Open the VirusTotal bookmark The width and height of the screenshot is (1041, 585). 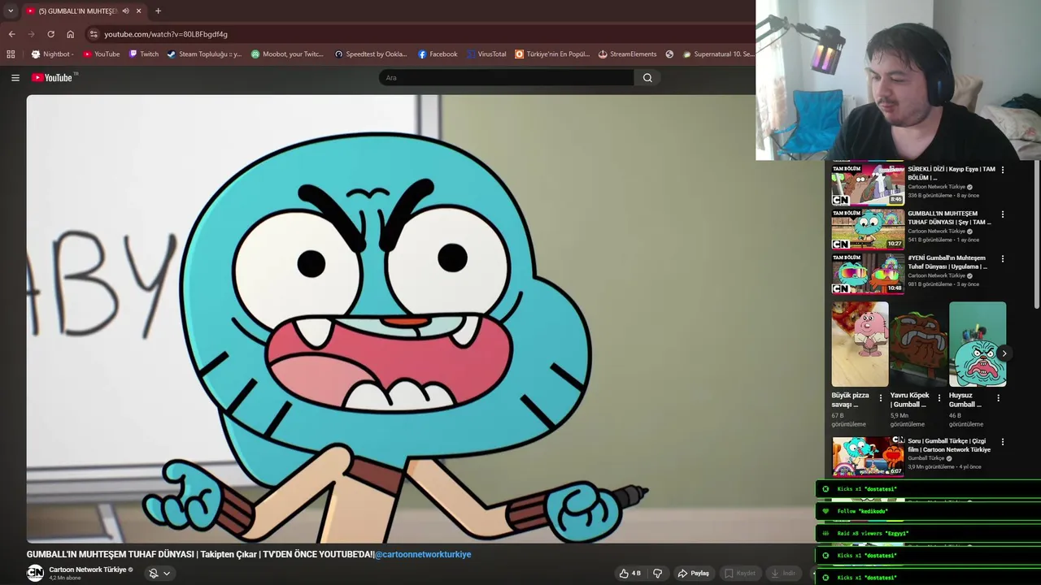tap(486, 54)
